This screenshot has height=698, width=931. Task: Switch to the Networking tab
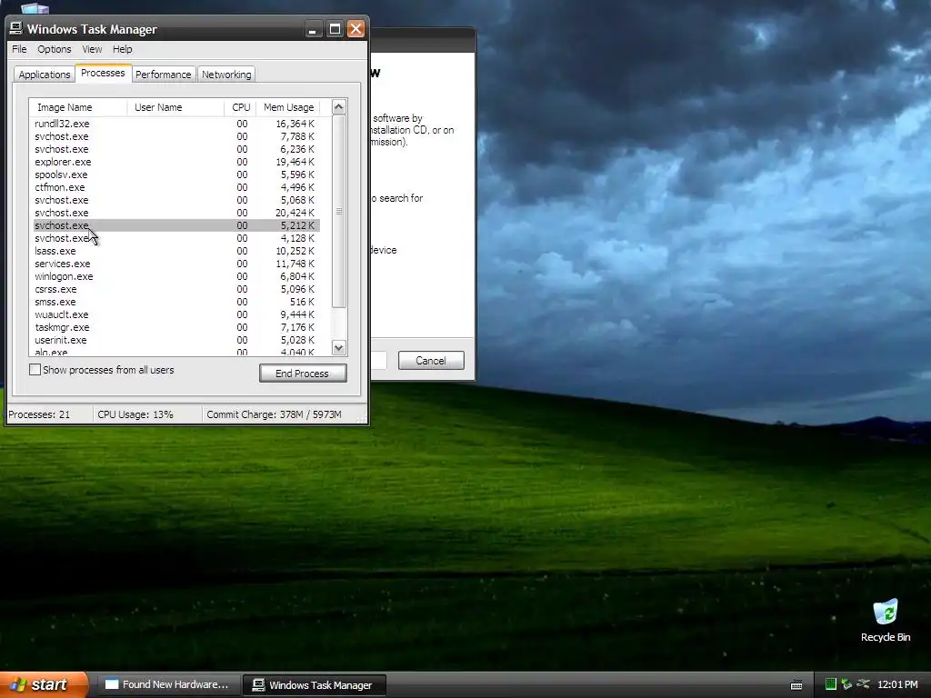(x=226, y=75)
